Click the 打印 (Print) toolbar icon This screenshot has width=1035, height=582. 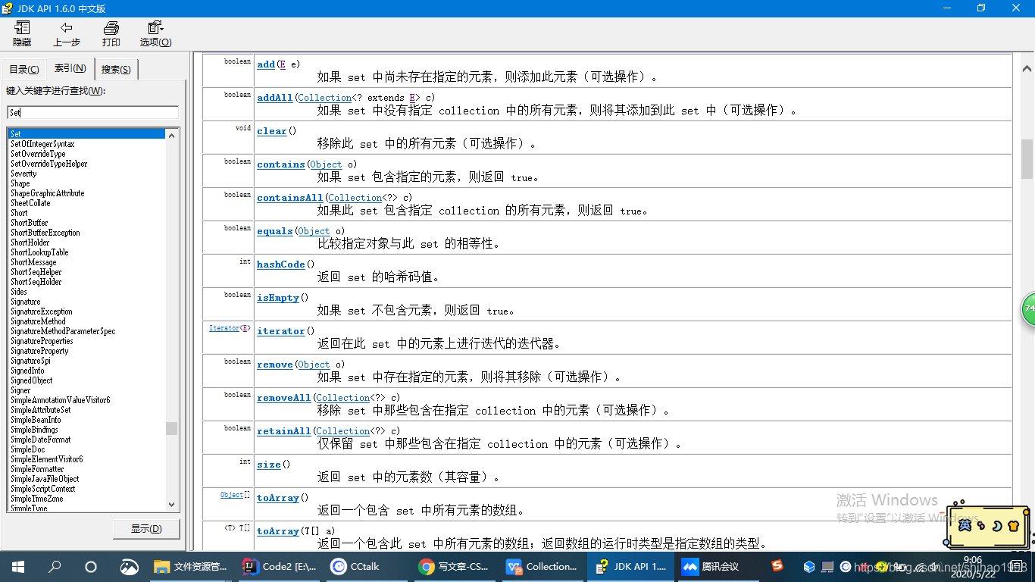111,33
